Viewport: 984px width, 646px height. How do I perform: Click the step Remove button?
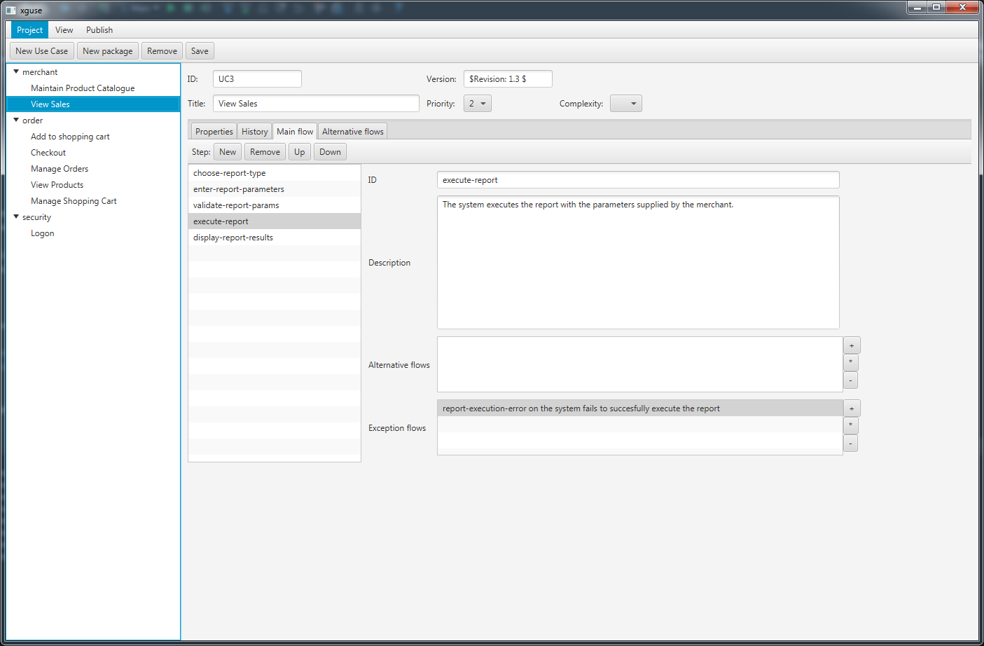265,152
